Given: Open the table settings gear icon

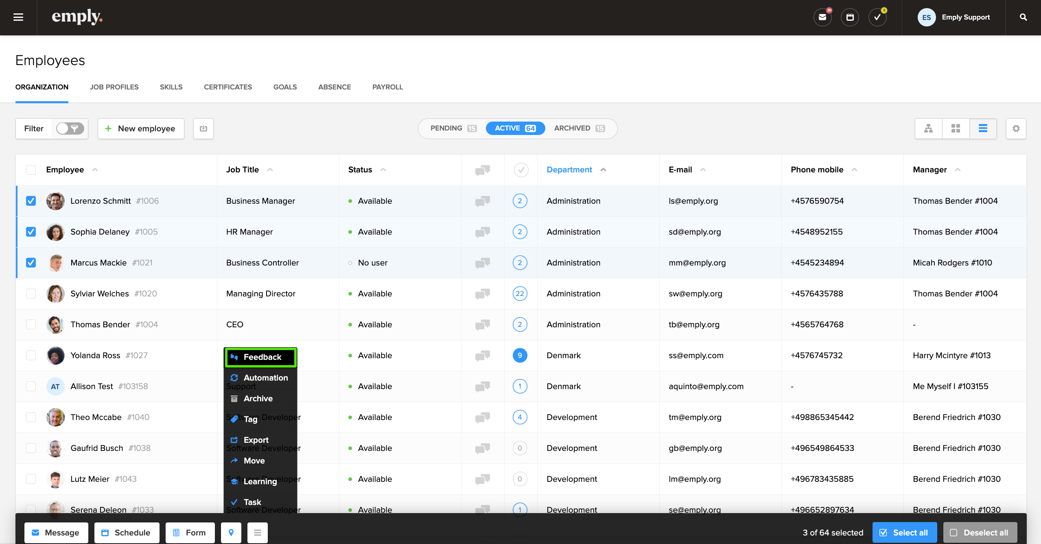Looking at the screenshot, I should click(x=1016, y=128).
